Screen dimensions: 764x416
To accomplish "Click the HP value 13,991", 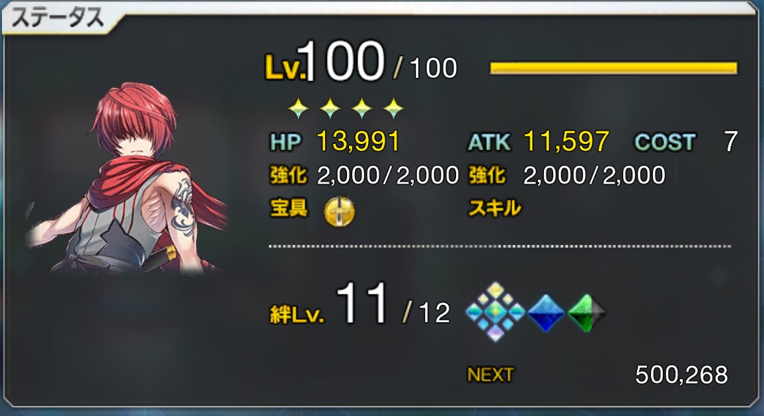I will pyautogui.click(x=358, y=141).
